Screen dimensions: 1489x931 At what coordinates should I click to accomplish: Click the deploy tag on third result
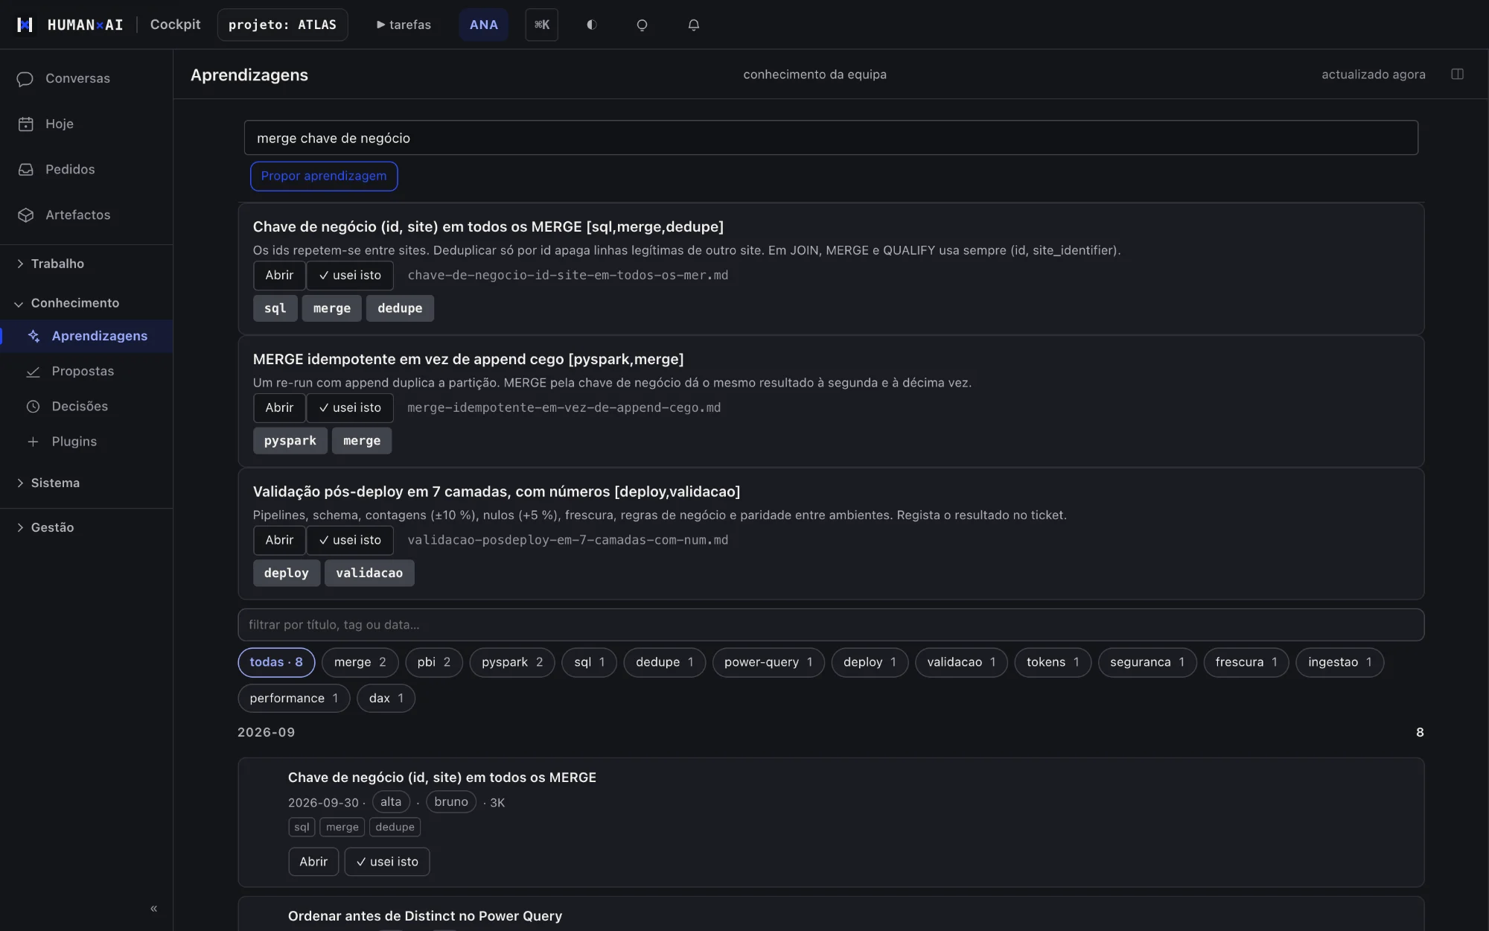(x=286, y=573)
